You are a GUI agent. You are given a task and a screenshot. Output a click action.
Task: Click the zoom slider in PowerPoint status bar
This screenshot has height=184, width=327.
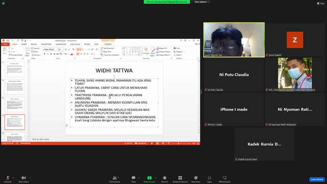181,143
